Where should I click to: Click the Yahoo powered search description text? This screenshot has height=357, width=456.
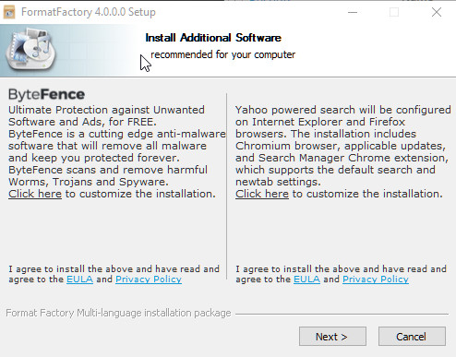342,146
